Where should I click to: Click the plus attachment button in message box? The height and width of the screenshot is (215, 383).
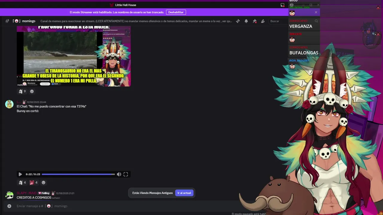pos(9,206)
